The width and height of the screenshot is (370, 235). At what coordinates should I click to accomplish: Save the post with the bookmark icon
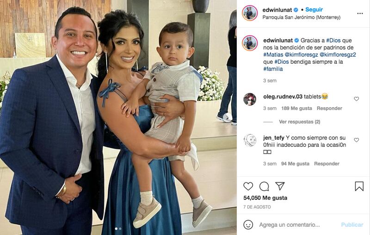coord(359,186)
